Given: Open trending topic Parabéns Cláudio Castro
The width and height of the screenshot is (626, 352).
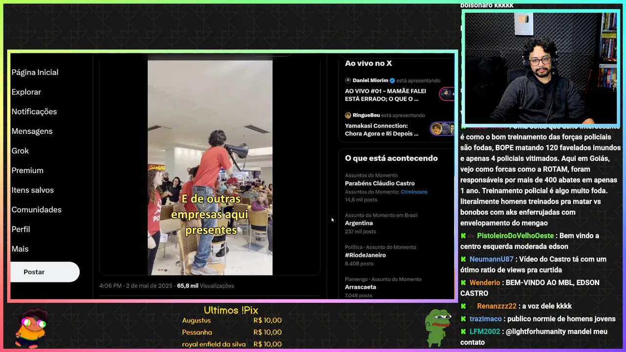Looking at the screenshot, I should [380, 183].
